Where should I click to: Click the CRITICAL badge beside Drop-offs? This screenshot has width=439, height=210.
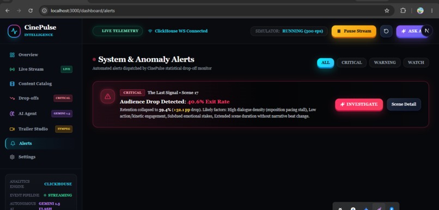coord(63,98)
